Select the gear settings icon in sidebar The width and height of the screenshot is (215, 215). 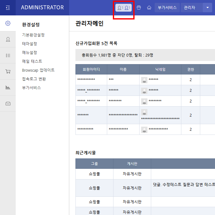coord(8,24)
